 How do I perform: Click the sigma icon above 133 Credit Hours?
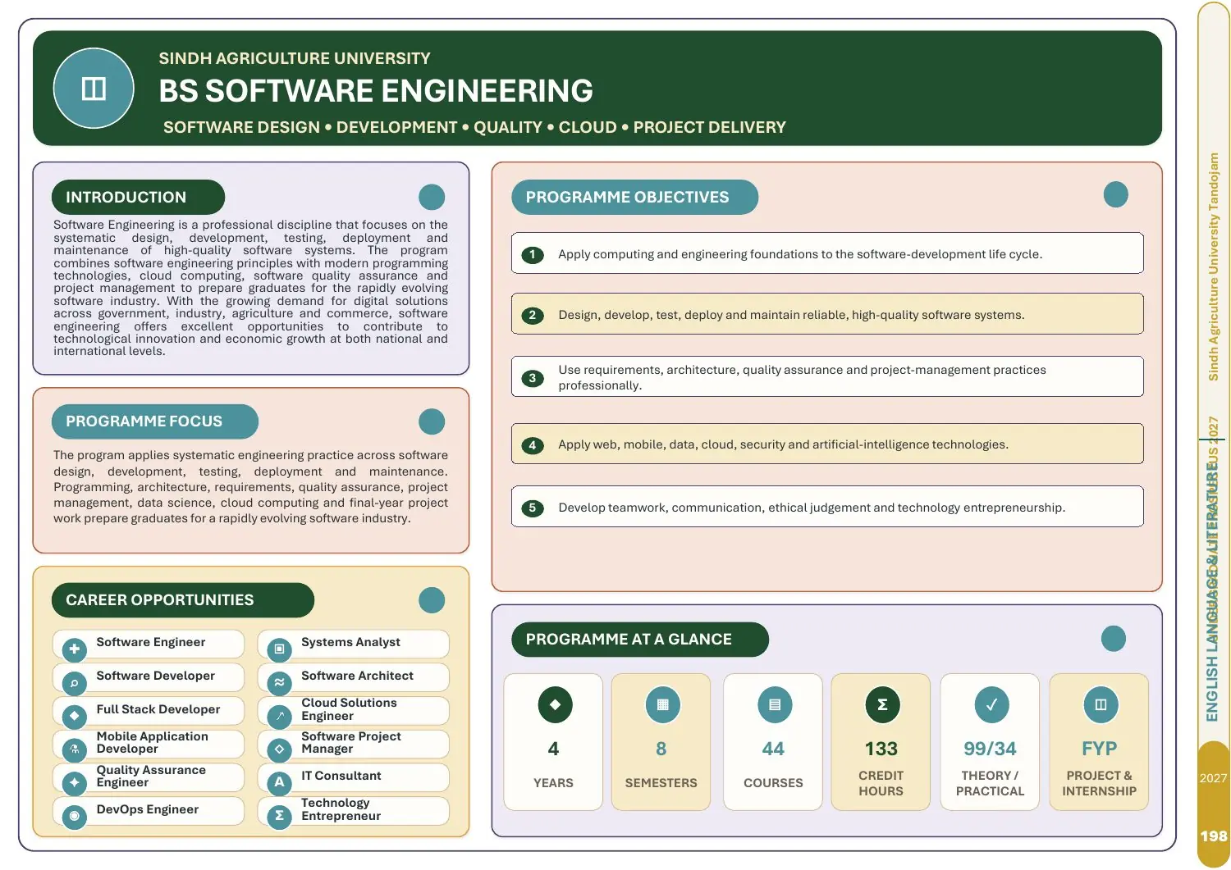pyautogui.click(x=882, y=704)
